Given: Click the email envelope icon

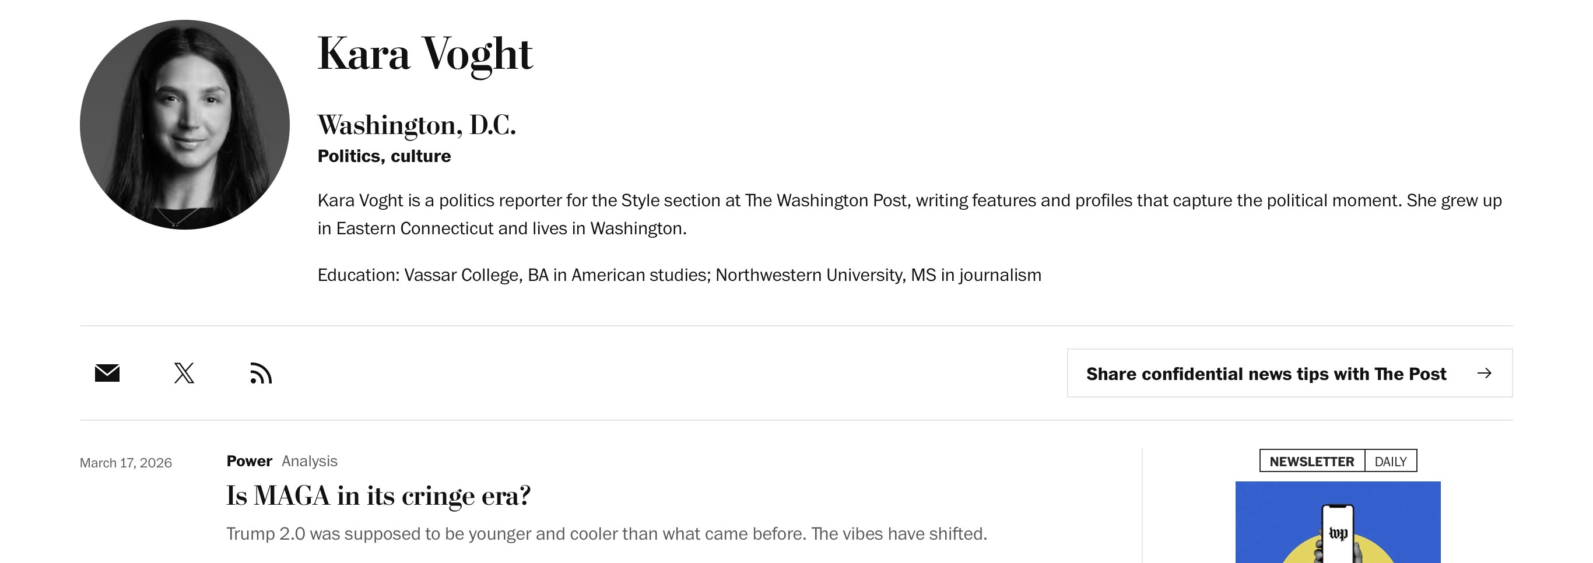Looking at the screenshot, I should [107, 373].
